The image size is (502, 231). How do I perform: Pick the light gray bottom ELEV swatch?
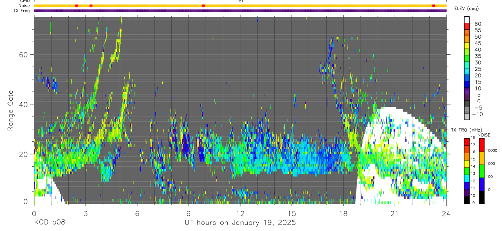click(467, 117)
